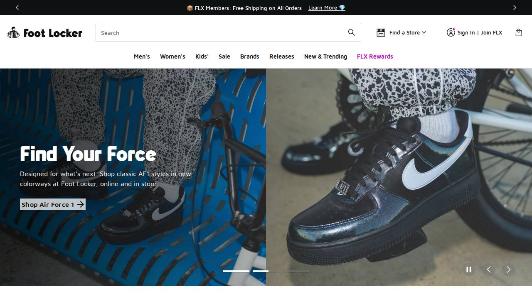Click the first carousel progress indicator bar

coord(236,271)
